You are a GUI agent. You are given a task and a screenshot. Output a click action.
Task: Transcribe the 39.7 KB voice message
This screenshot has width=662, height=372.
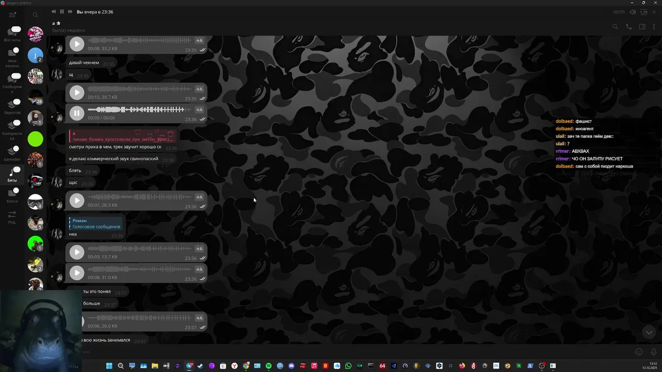coord(199,89)
